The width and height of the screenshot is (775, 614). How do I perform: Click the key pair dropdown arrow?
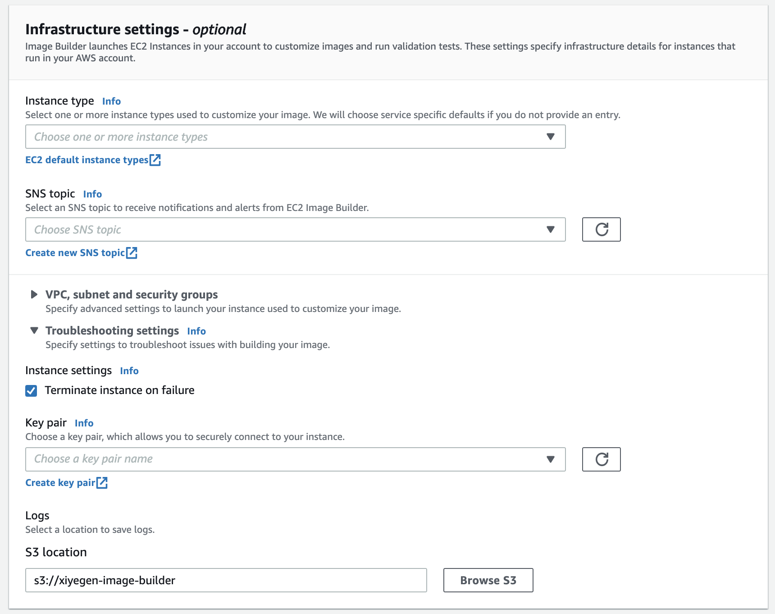pyautogui.click(x=550, y=459)
